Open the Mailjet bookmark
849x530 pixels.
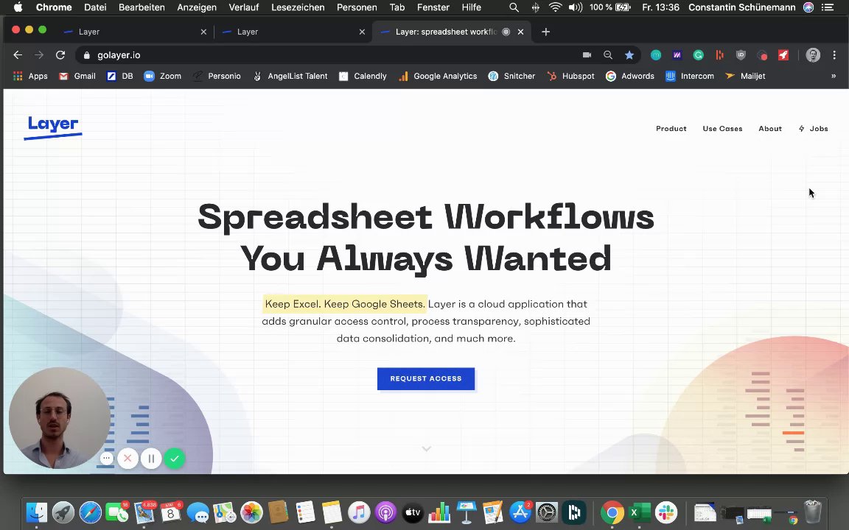(745, 77)
